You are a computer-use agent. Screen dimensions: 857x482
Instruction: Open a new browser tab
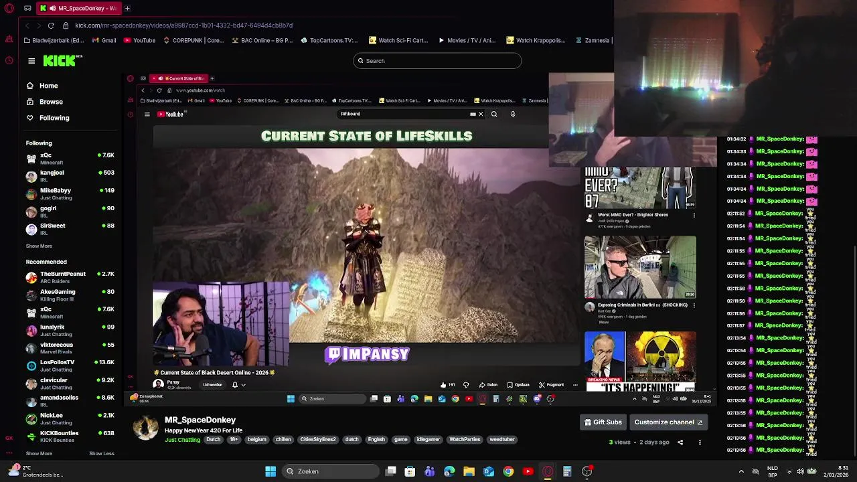coord(127,9)
